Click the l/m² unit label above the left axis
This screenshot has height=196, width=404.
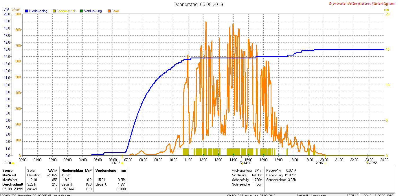[x=6, y=10]
